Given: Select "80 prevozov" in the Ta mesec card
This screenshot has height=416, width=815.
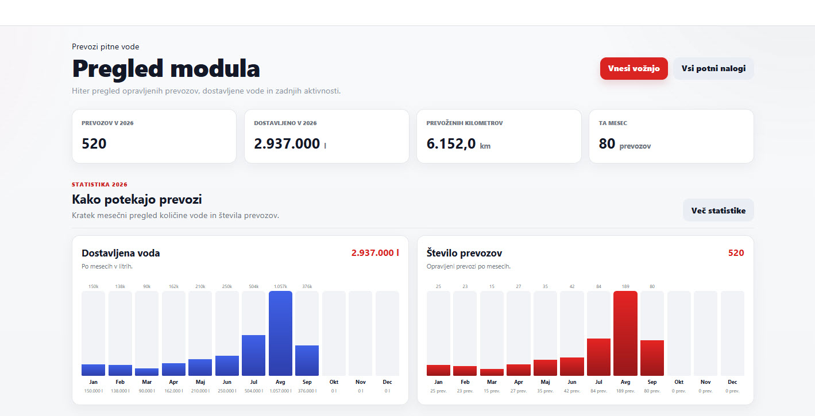Looking at the screenshot, I should tap(625, 144).
